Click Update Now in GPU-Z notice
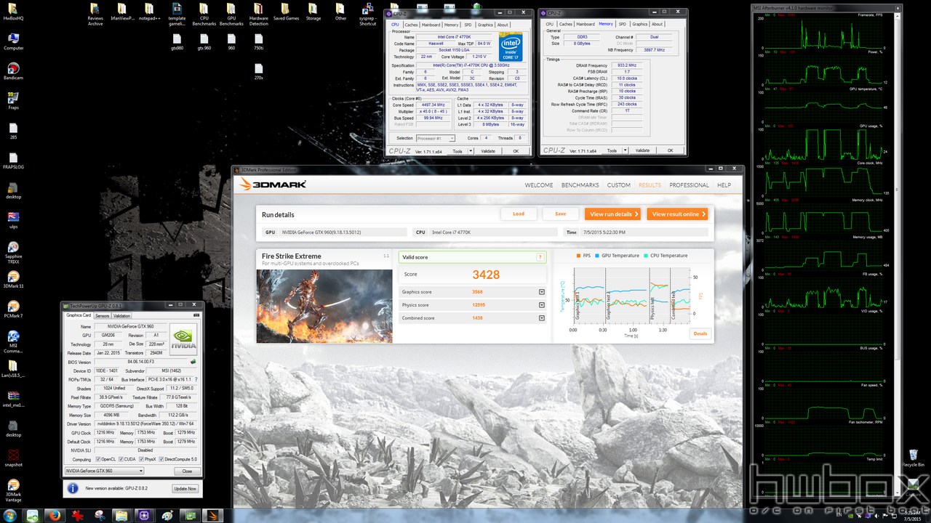Screen dimensions: 931x523 pyautogui.click(x=185, y=488)
